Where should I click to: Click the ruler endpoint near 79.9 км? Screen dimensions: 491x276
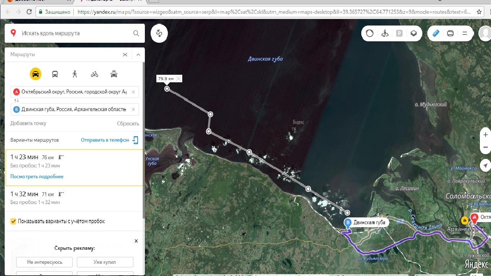pos(167,88)
